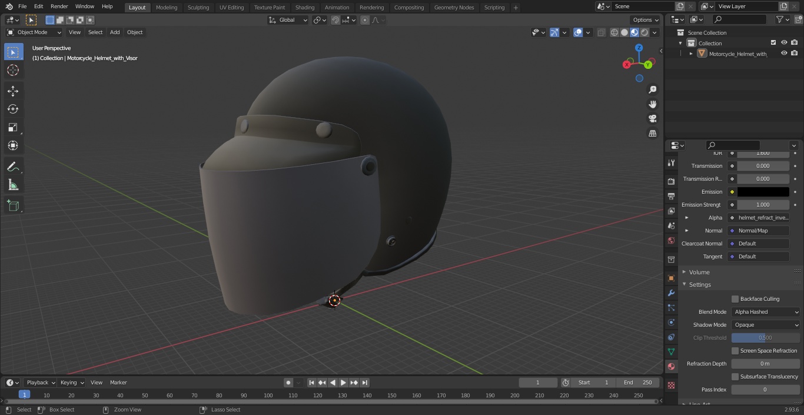Screen dimensions: 804x415
Task: Click the Pan view hand icon
Action: 653,104
